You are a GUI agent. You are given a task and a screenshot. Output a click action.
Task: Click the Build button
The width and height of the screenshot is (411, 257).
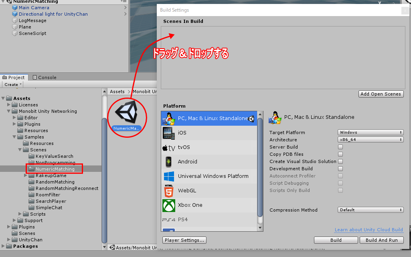[336, 240]
